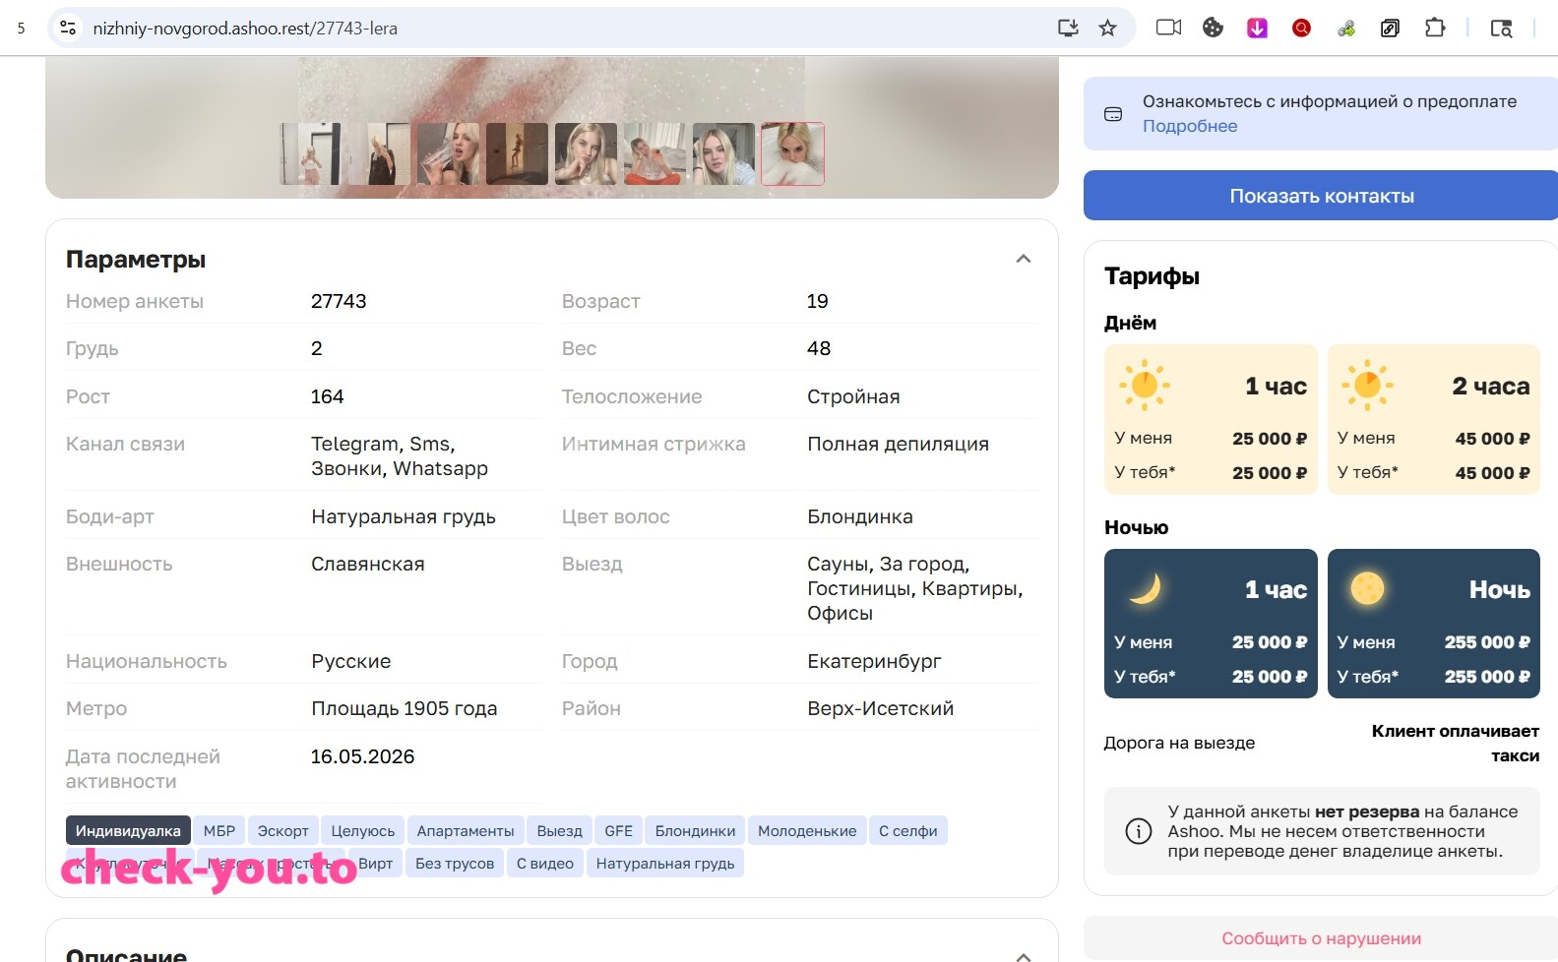Click the info circle icon in reserve notice

1138,831
